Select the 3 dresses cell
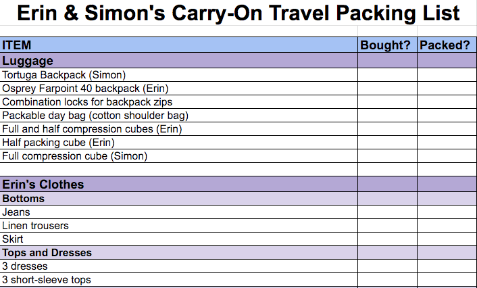This screenshot has width=477, height=288. 178,266
